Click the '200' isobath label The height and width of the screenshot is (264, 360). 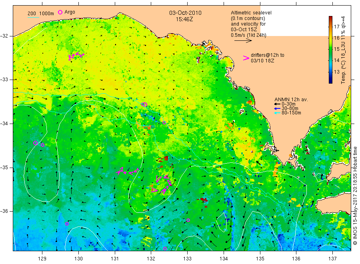(32, 14)
